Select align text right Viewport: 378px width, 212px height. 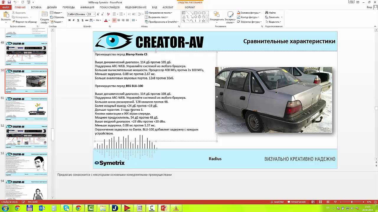click(123, 20)
